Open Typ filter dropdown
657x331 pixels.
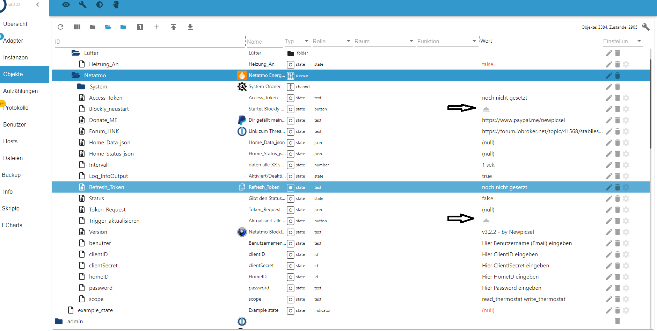297,41
